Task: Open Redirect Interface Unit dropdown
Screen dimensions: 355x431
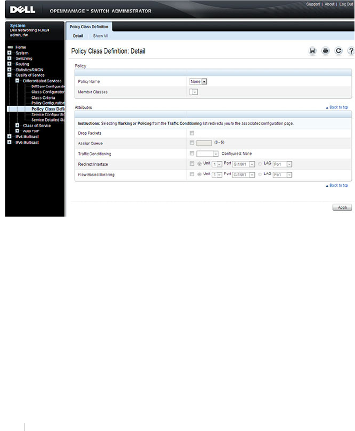Action: coord(217,164)
